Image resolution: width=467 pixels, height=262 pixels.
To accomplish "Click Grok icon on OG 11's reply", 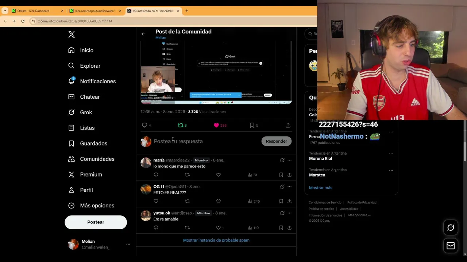I will (x=282, y=187).
